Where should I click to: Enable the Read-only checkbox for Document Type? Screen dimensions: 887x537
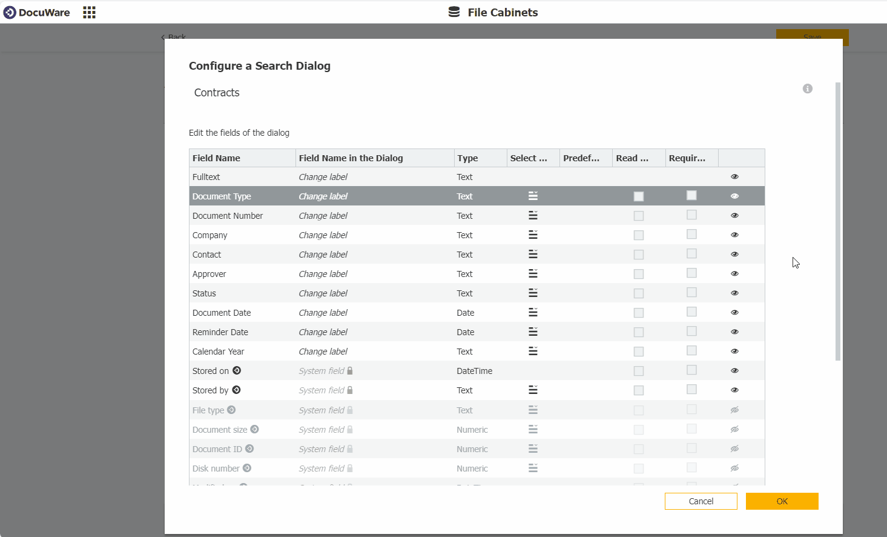point(638,196)
